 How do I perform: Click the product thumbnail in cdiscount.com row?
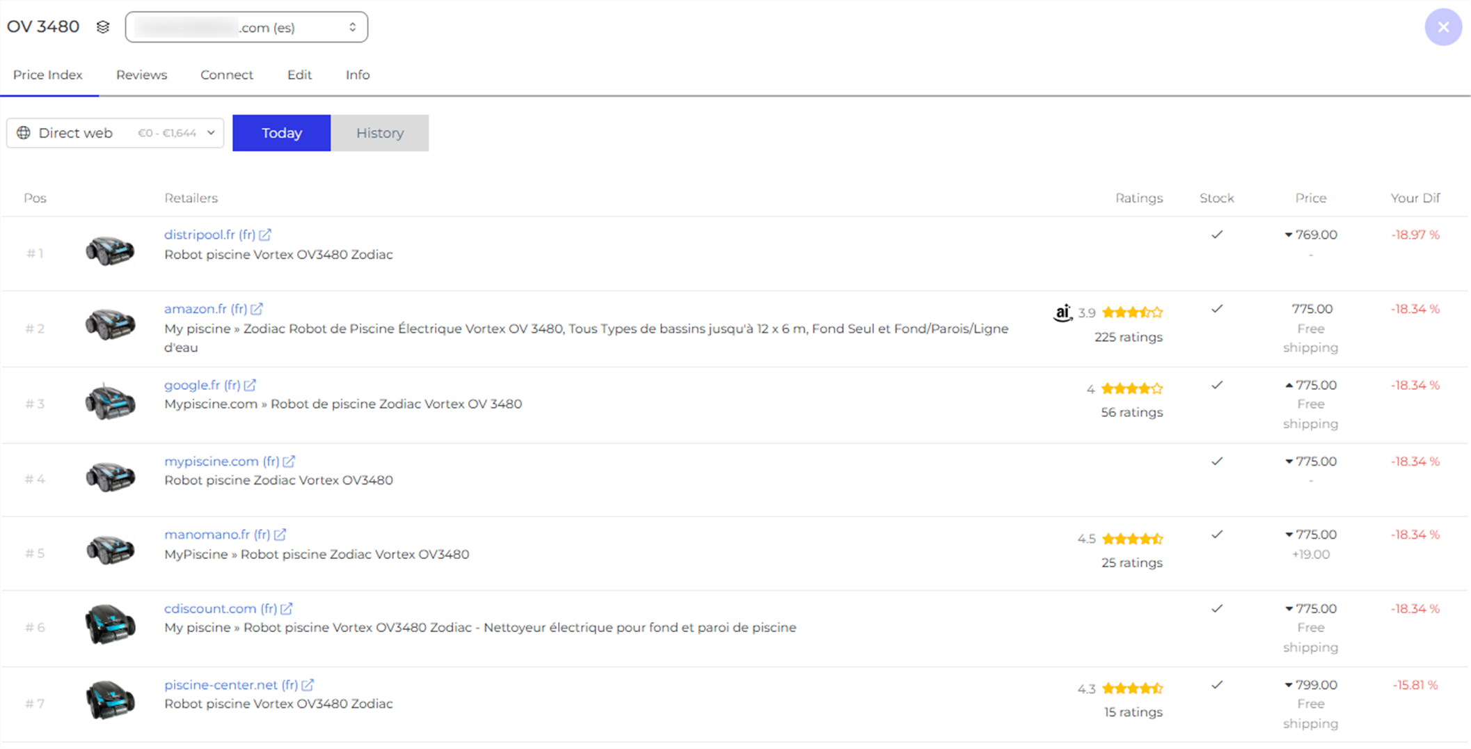point(110,624)
